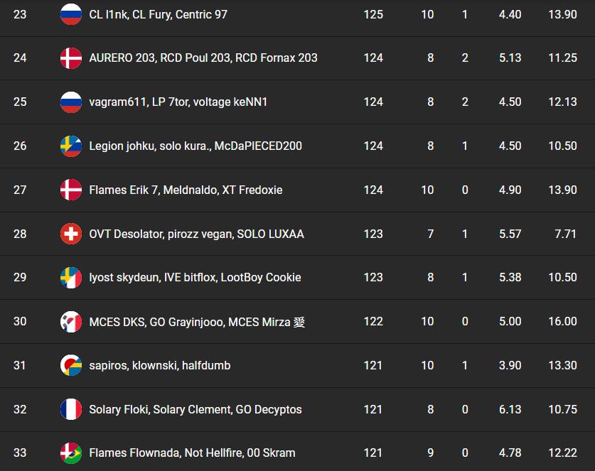Screen dimensions: 595x471
Task: Select the 16.00 value in the MCES DKS row
Action: tap(562, 322)
